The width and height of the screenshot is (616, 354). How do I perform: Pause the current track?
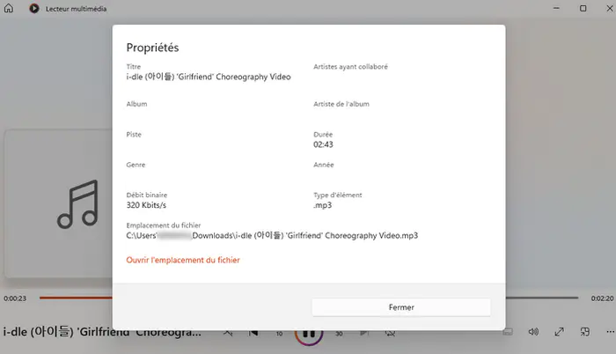(308, 333)
